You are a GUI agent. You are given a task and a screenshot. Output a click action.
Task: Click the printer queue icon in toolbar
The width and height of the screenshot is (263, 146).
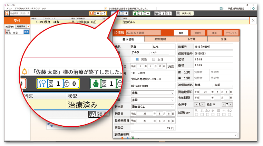tap(157, 13)
